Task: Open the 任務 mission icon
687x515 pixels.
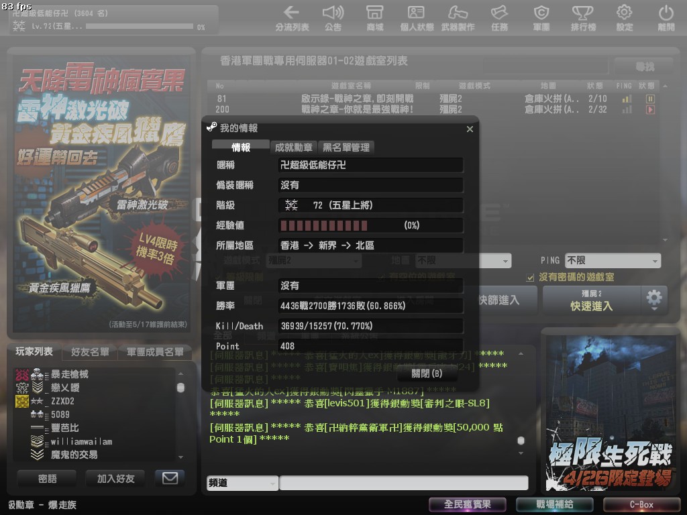Action: [499, 13]
